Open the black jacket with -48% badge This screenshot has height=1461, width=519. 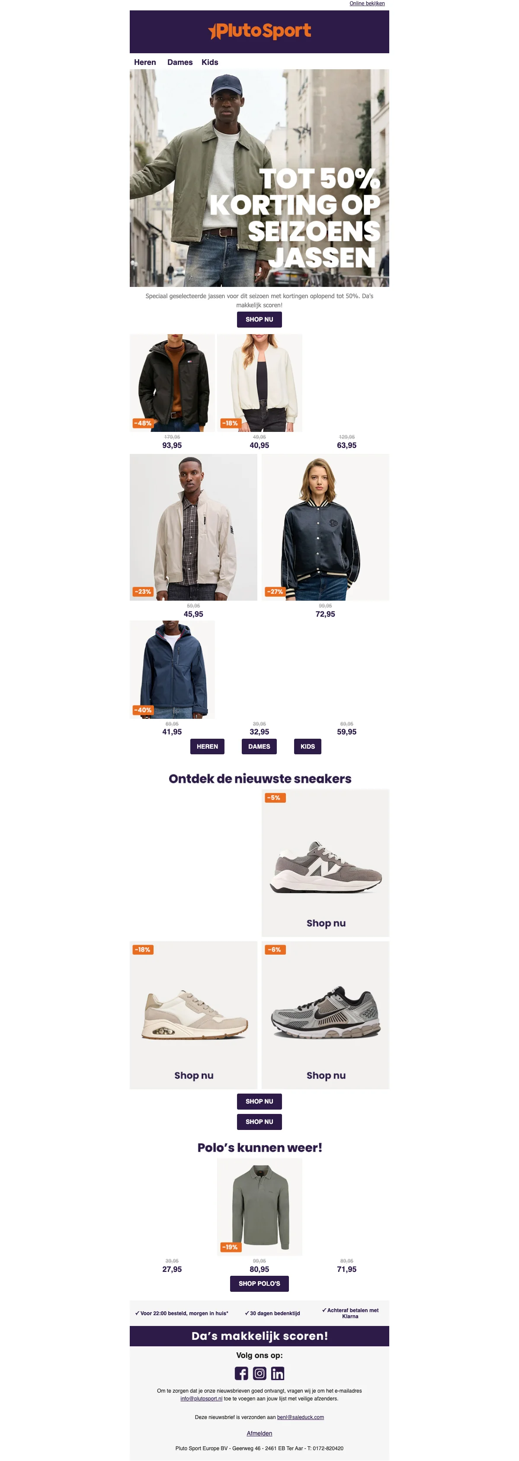pos(172,383)
